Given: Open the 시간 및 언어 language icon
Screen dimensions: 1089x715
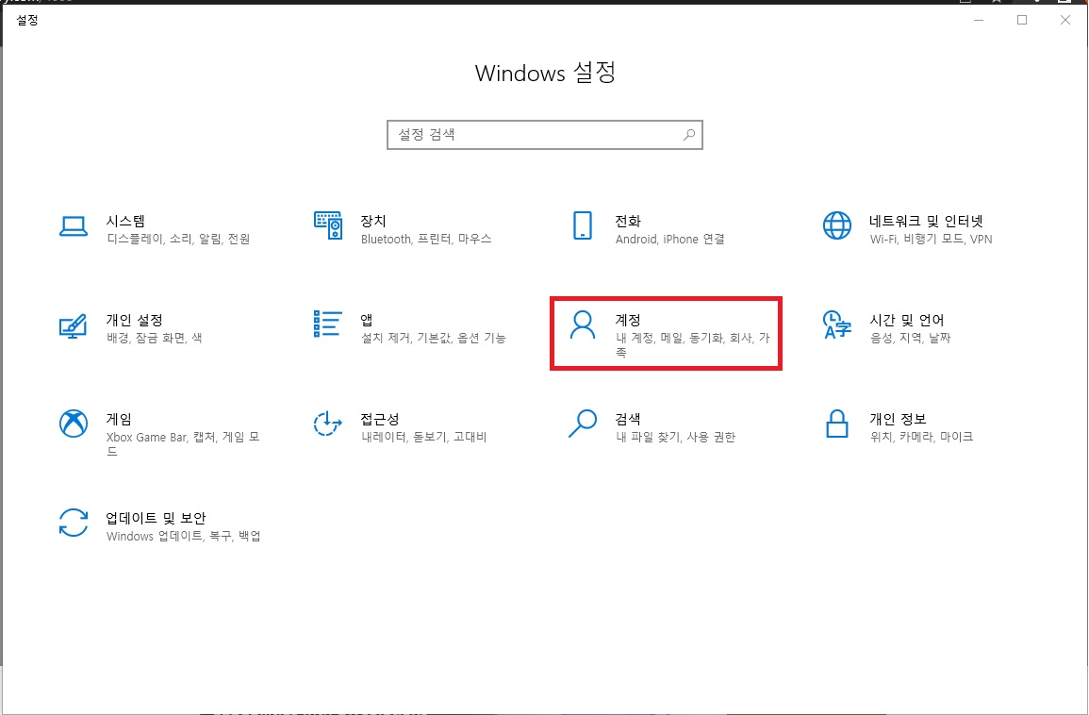Looking at the screenshot, I should (837, 324).
